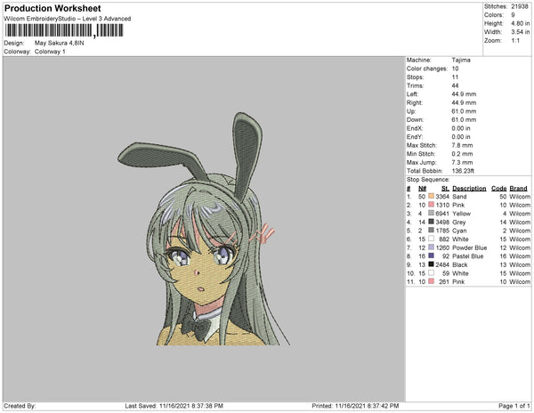
Task: Click 'Wilcom EmbroideryStudio – Level 3 Advanced' text
Action: click(68, 19)
